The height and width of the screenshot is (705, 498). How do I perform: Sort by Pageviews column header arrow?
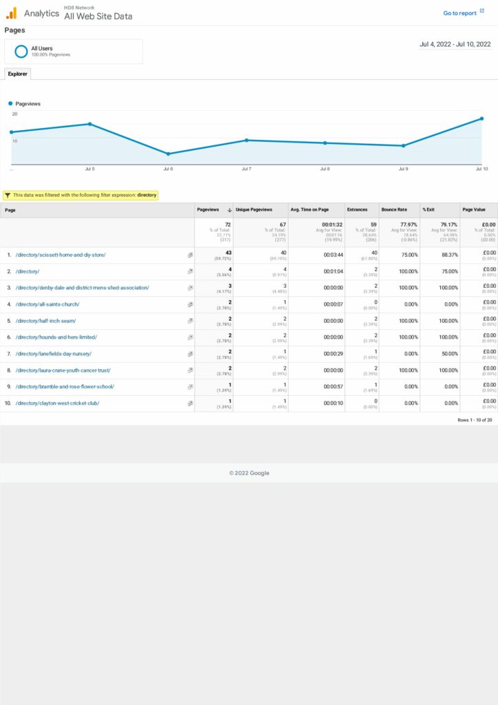point(229,210)
